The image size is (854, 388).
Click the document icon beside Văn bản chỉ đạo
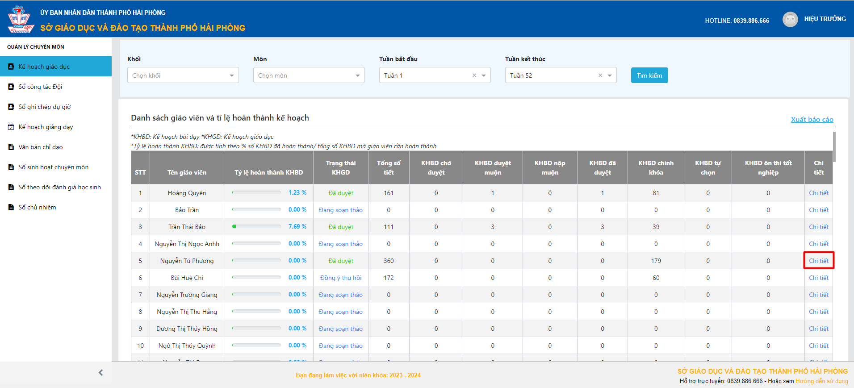11,147
